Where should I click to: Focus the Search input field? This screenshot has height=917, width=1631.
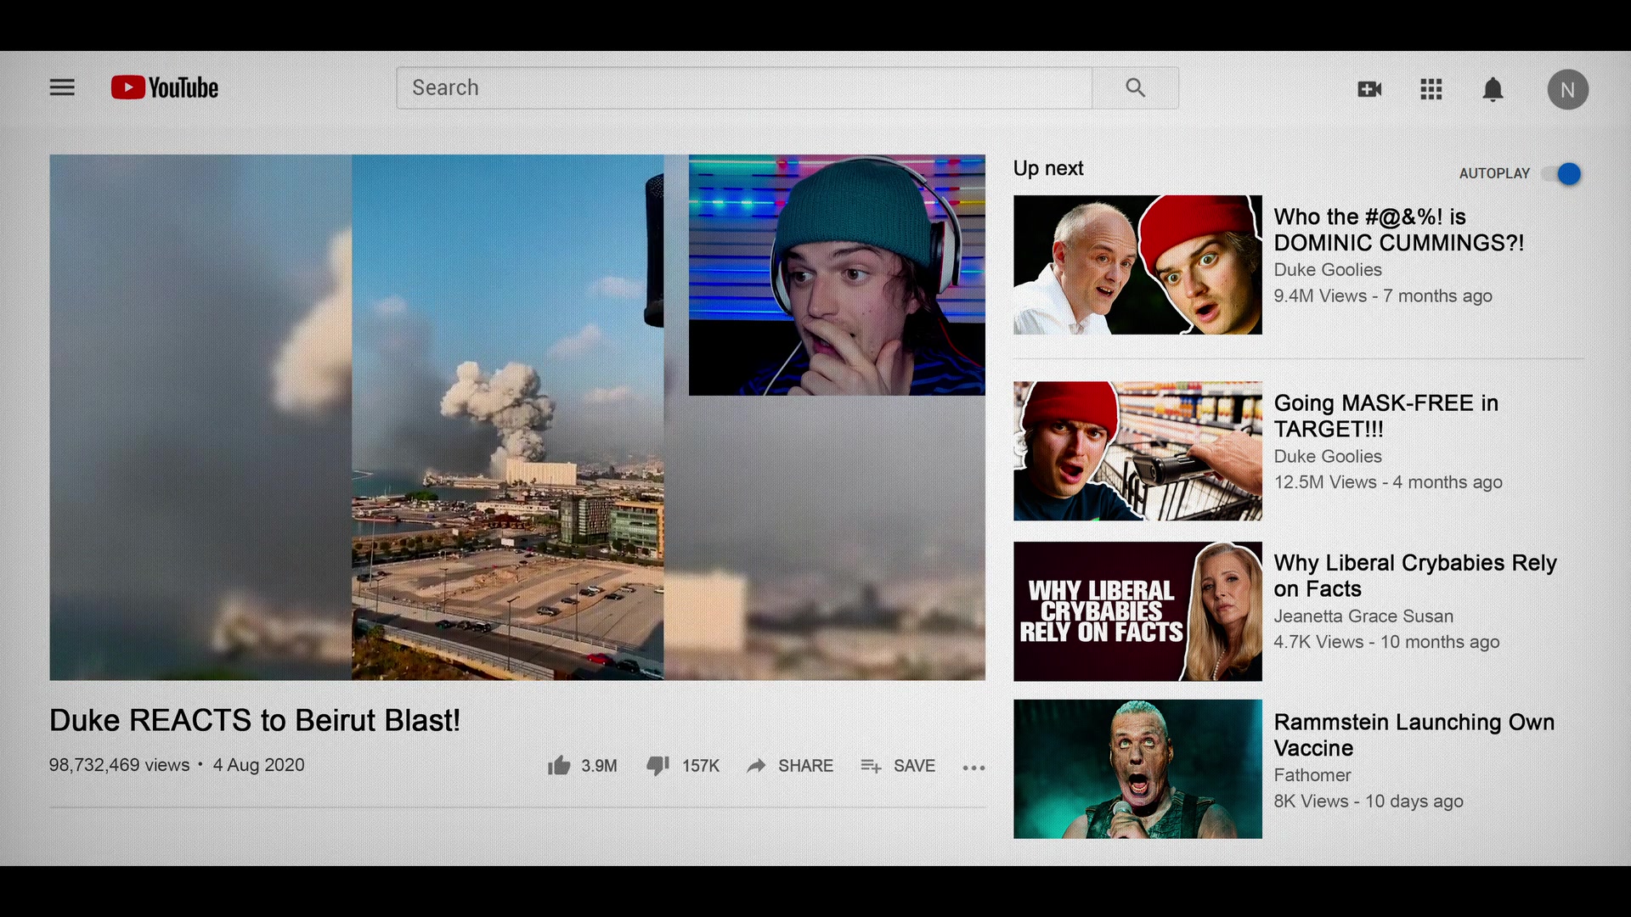tap(744, 87)
